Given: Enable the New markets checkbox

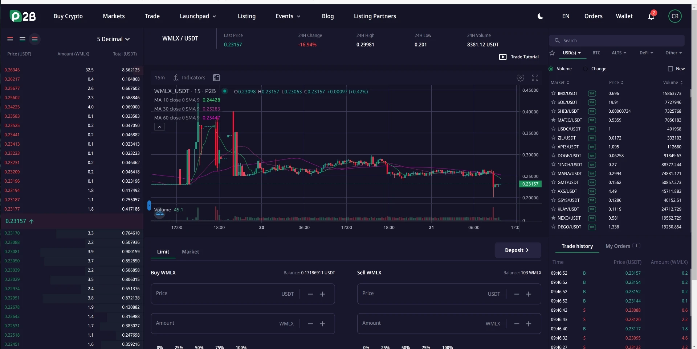Looking at the screenshot, I should coord(670,69).
